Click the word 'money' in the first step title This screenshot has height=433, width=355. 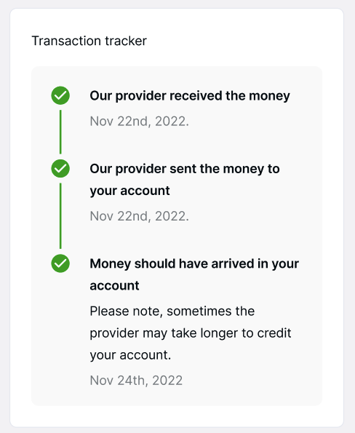pos(269,96)
